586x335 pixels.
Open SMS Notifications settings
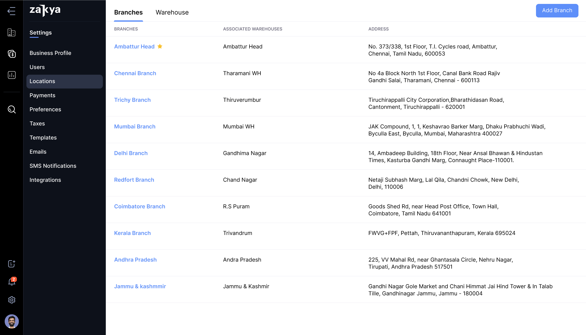pos(53,166)
